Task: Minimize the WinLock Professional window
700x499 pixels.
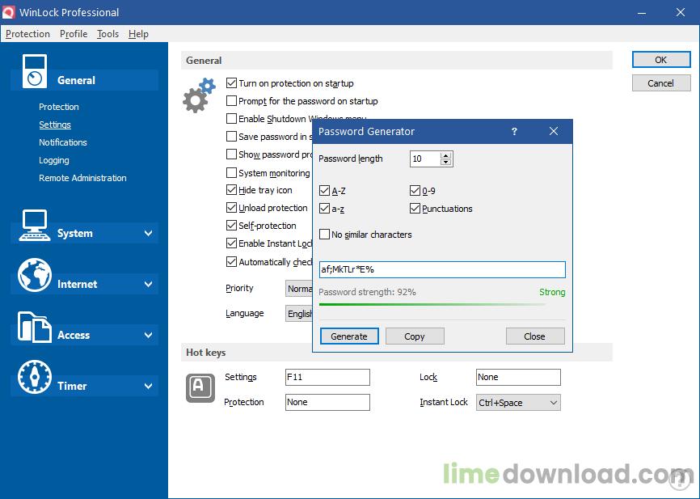Action: [x=642, y=12]
